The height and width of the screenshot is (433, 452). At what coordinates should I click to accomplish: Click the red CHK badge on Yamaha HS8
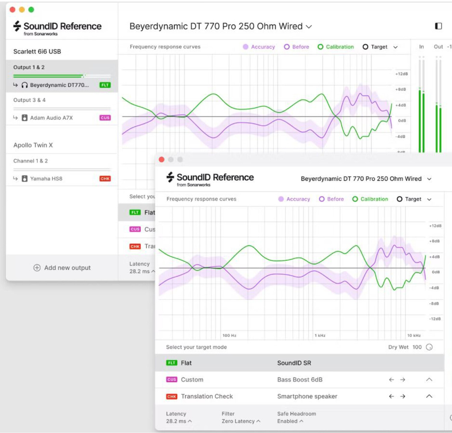click(105, 179)
